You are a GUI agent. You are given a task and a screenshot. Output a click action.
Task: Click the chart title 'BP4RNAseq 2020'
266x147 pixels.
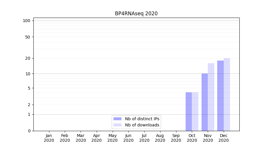pyautogui.click(x=136, y=14)
